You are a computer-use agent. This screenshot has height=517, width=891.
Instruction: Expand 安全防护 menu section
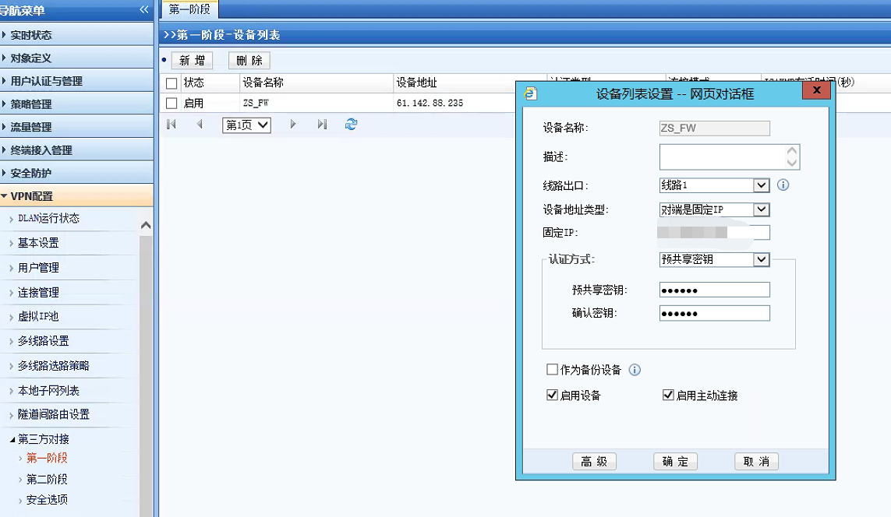pyautogui.click(x=76, y=173)
